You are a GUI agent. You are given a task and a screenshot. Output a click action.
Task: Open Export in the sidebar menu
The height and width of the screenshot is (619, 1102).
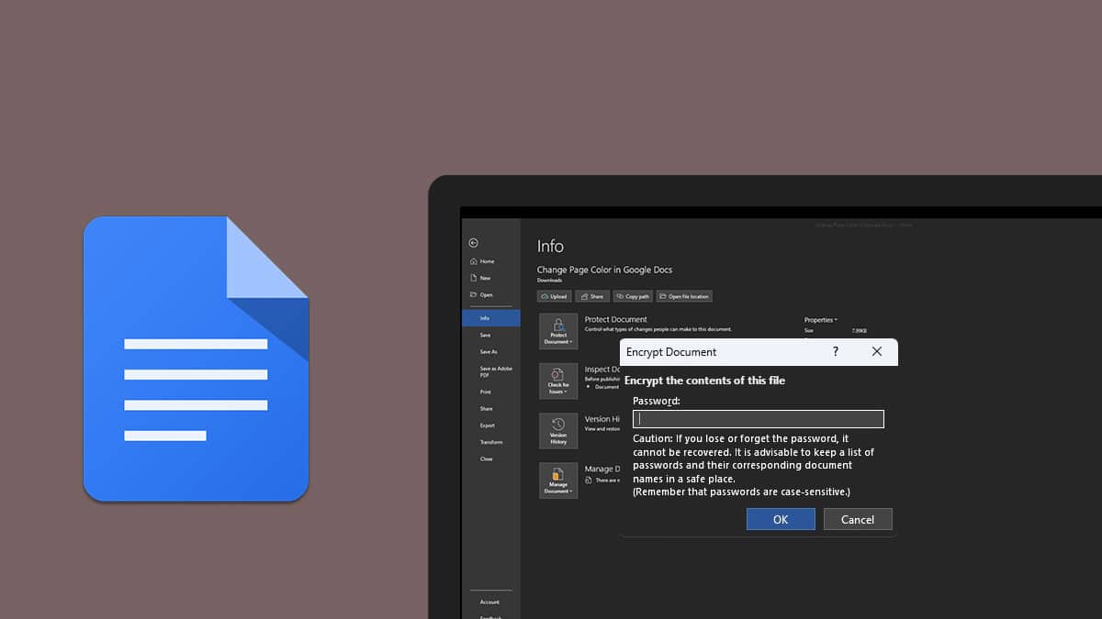[487, 426]
